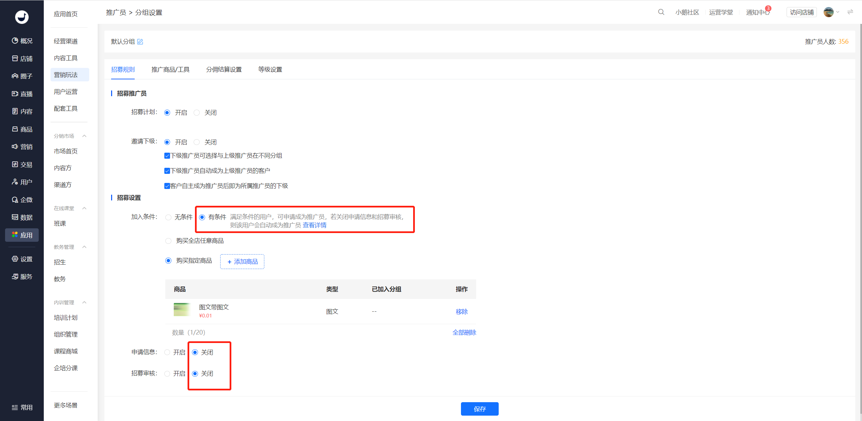Click the 添加商品 button
This screenshot has height=421, width=862.
242,262
